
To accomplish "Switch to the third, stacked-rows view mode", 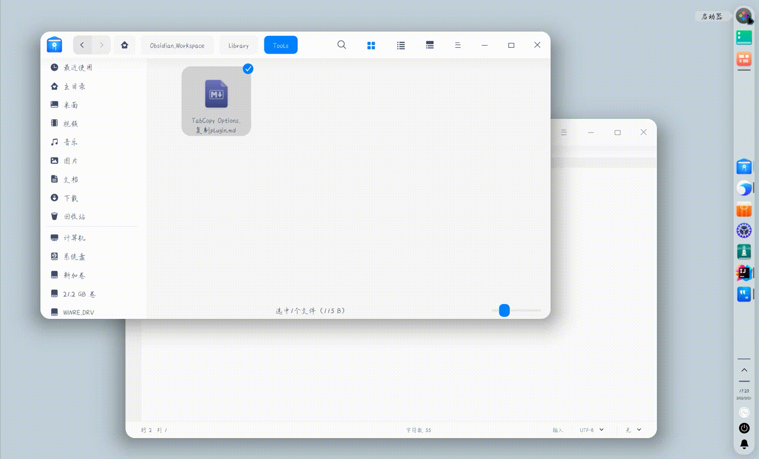I will [430, 45].
